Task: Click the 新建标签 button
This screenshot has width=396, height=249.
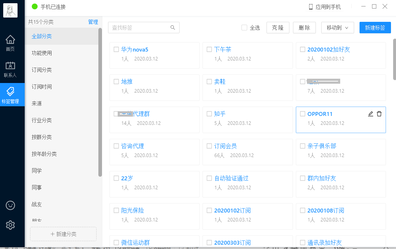Action: (375, 28)
